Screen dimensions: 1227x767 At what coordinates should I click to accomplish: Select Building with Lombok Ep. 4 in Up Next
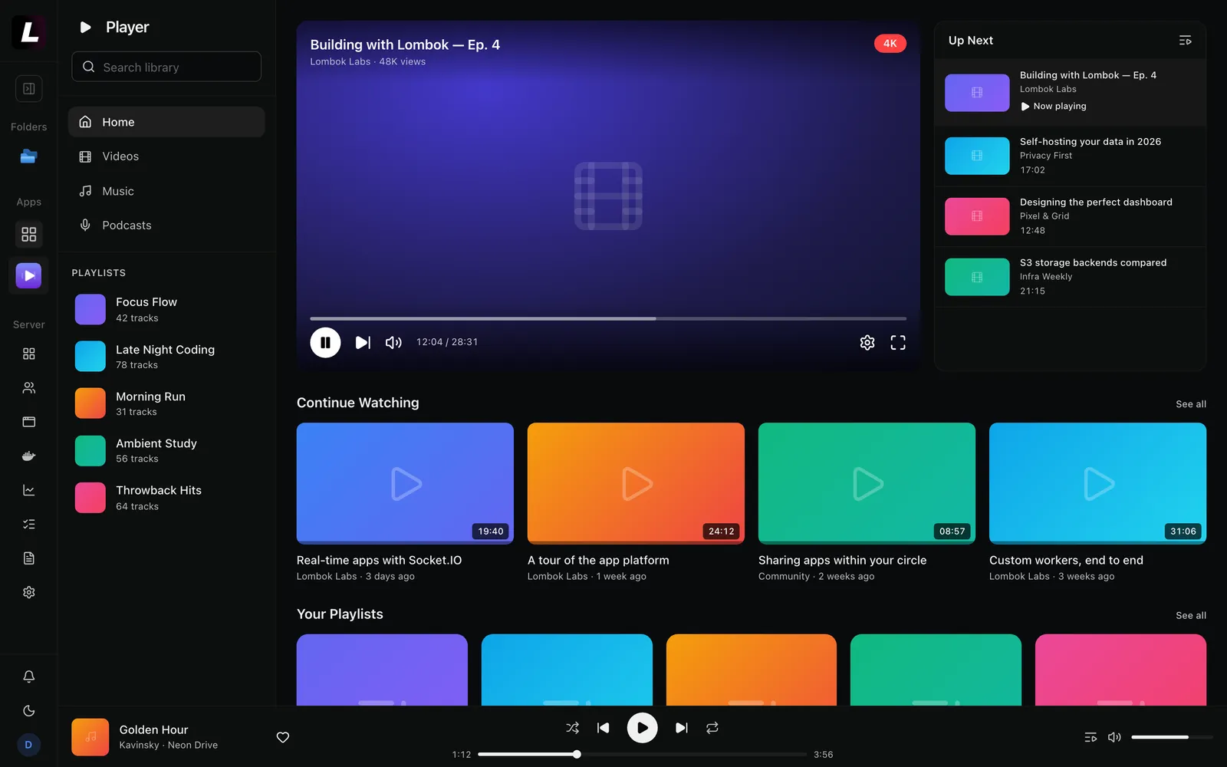point(1071,92)
